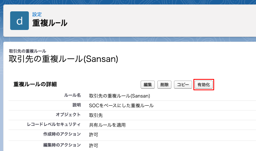The height and width of the screenshot is (151, 256).
Task: Click the large 取引先の重複ルール(Sansan) heading
Action: coord(63,59)
